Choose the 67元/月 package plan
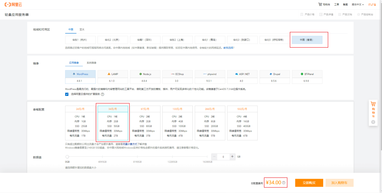Image resolution: width=382 pixels, height=193 pixels. pos(145,124)
